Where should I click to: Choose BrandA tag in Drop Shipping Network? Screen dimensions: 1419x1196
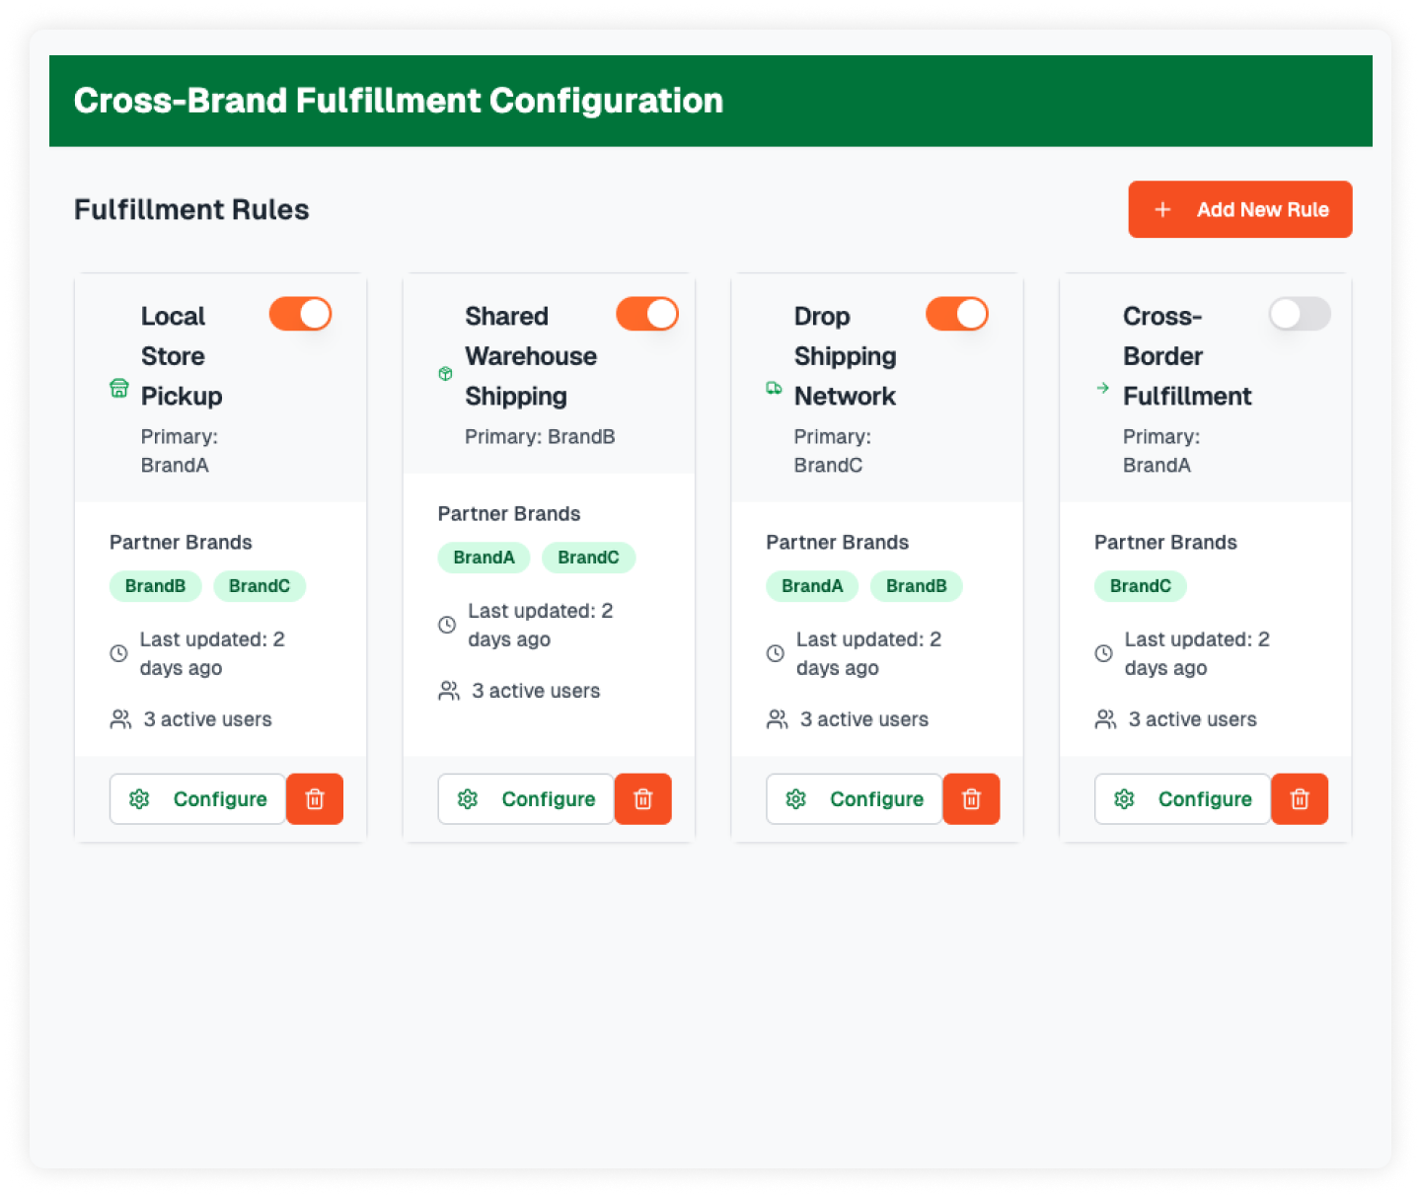[812, 586]
